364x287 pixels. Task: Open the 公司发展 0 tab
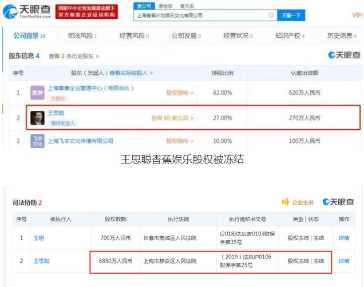pos(186,35)
